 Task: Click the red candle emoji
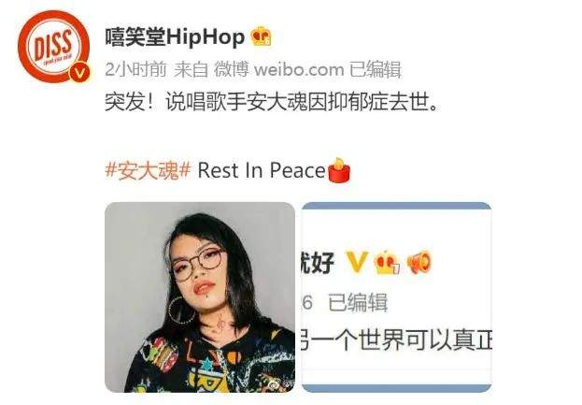point(339,170)
